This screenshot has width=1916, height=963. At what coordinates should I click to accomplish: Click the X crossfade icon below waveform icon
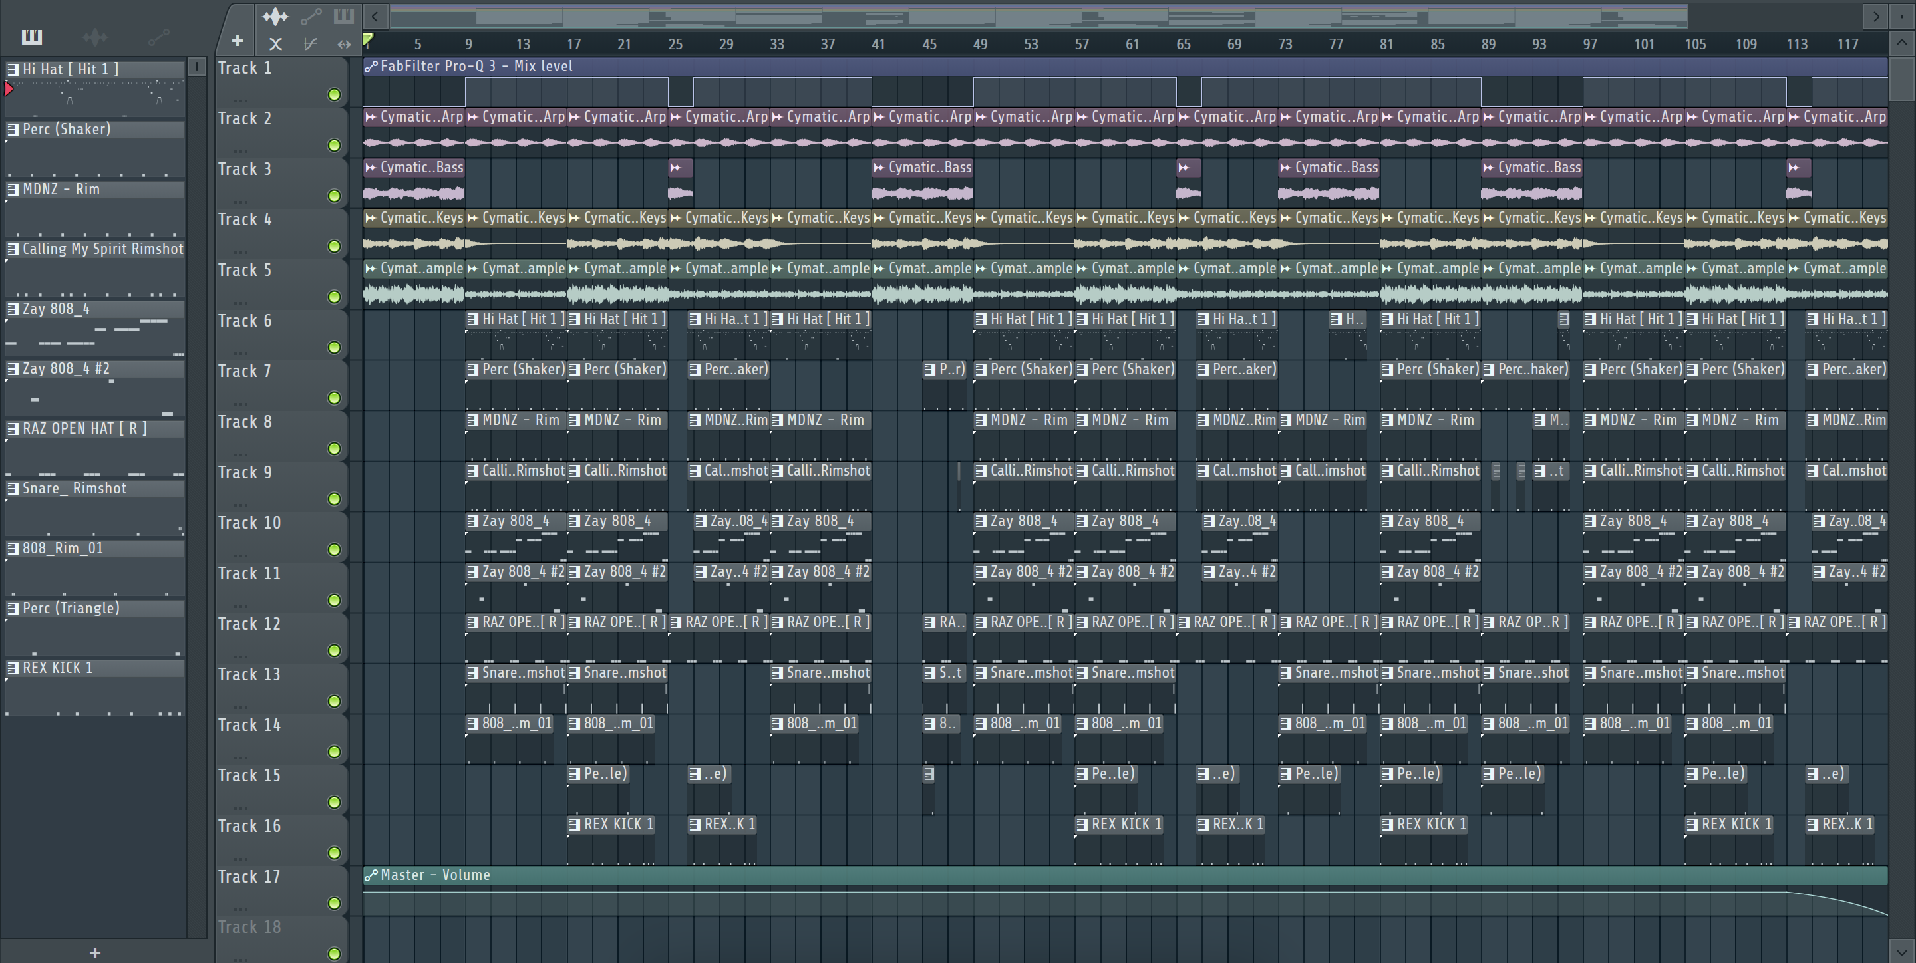275,44
